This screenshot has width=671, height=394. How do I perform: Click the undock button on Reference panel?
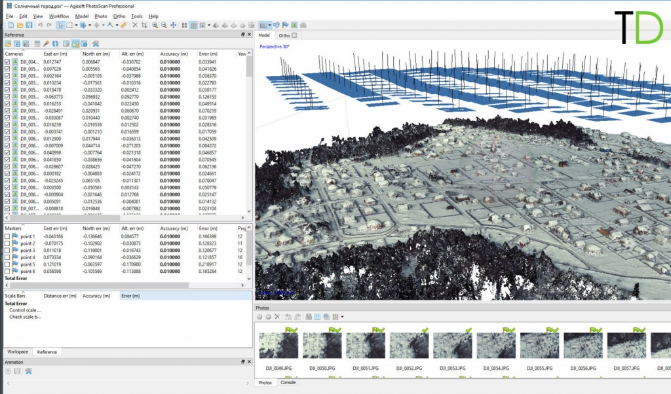(x=243, y=34)
